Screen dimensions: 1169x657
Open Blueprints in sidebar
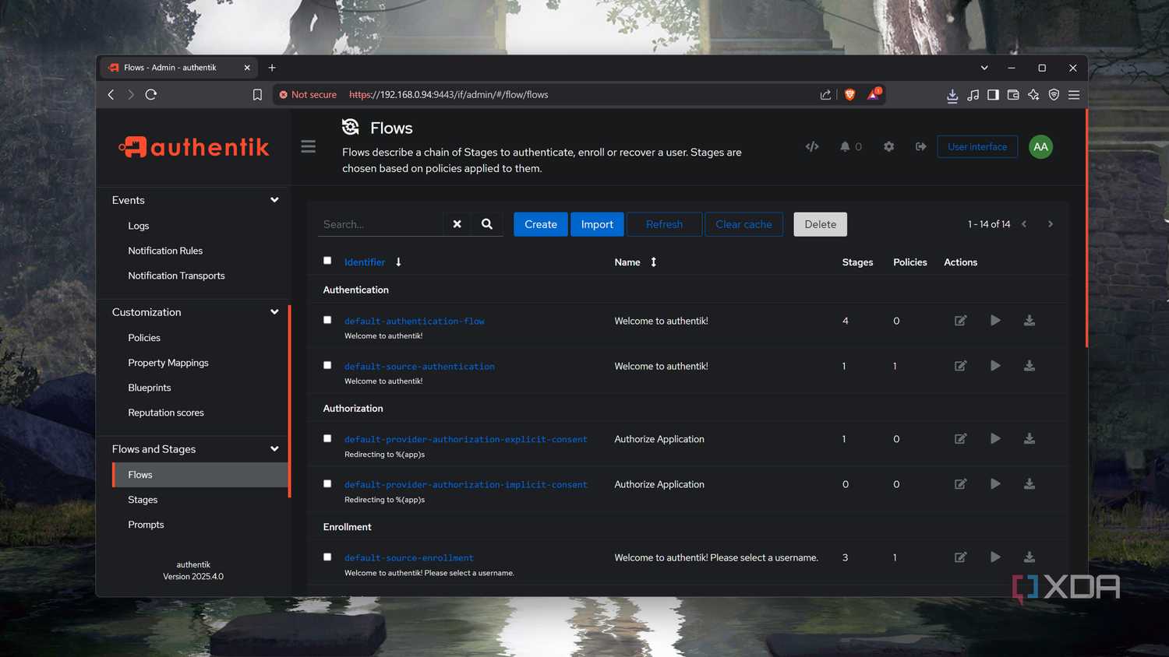click(x=150, y=388)
